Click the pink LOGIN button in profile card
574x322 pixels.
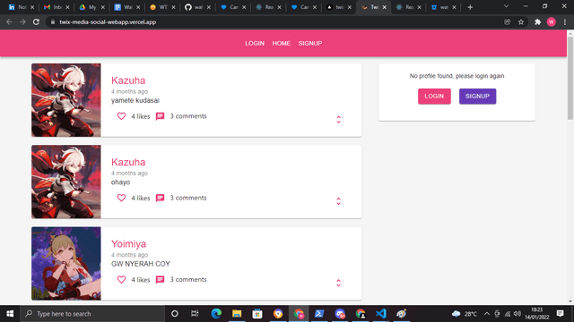pyautogui.click(x=434, y=97)
